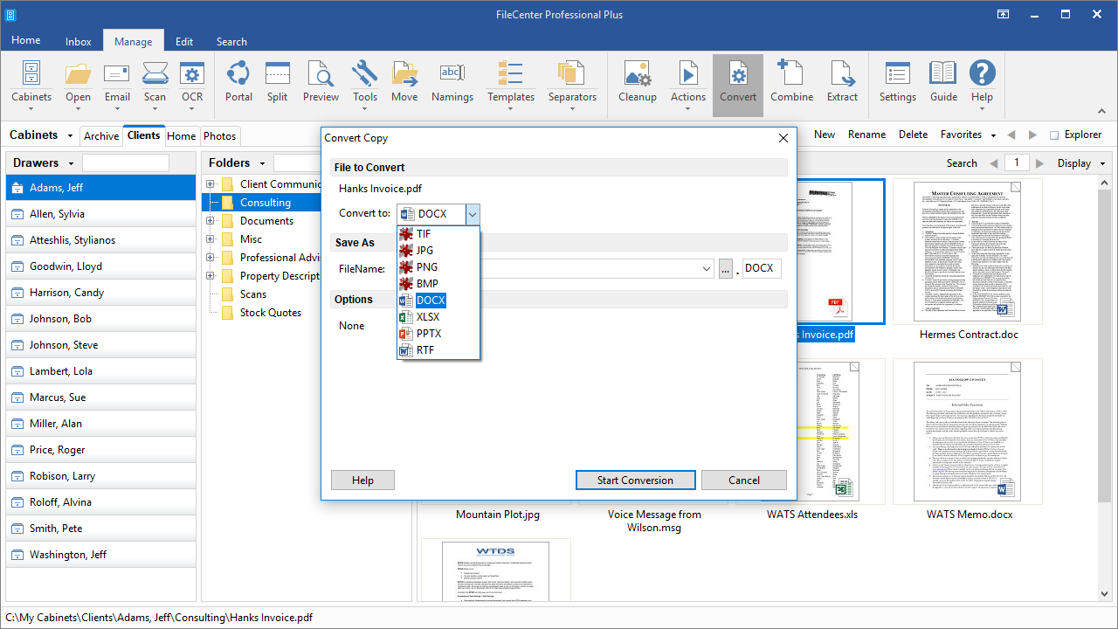Choose XLSX from the format list
1118x629 pixels.
(428, 317)
